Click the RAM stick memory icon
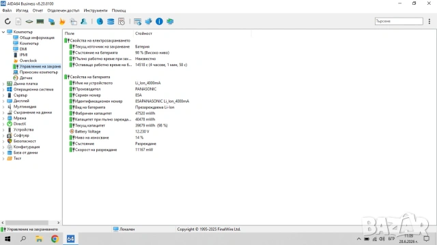The image size is (437, 245). 40,21
